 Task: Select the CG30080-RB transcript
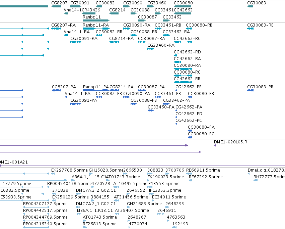pyautogui.click(x=189, y=29)
